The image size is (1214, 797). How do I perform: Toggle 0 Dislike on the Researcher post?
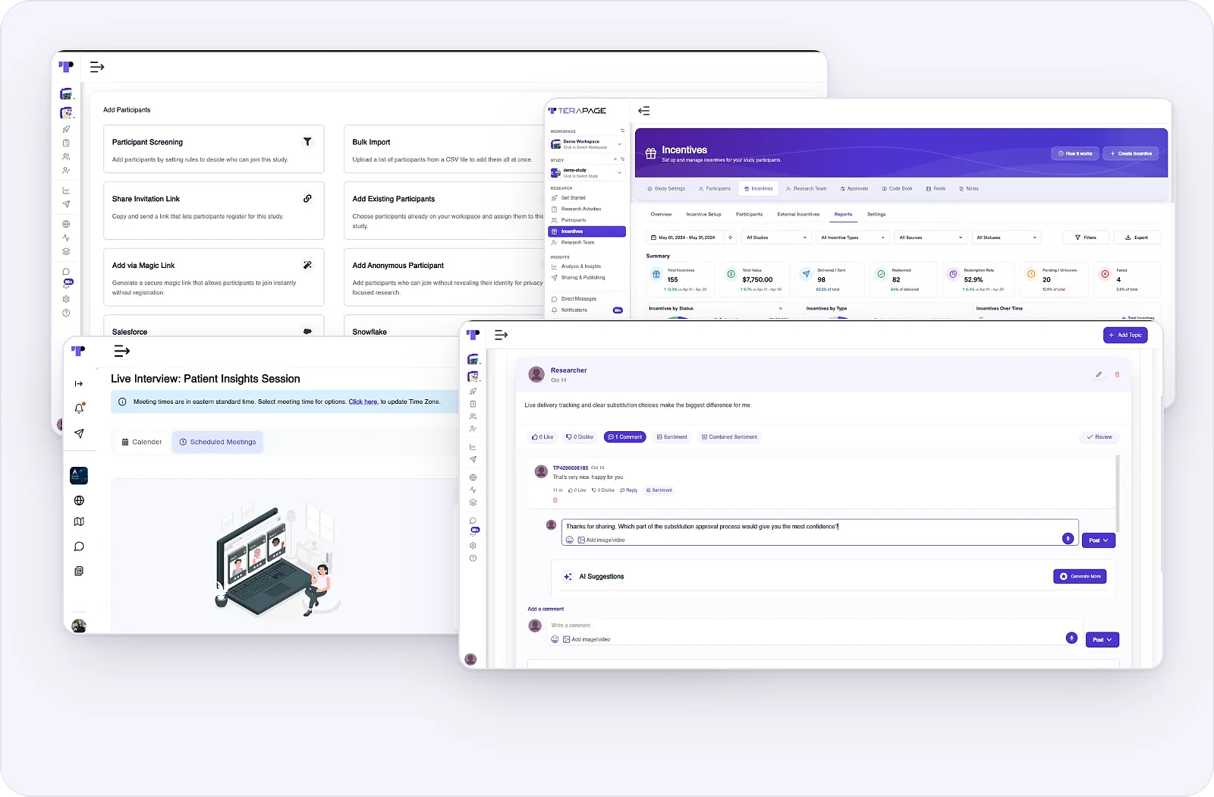point(580,437)
